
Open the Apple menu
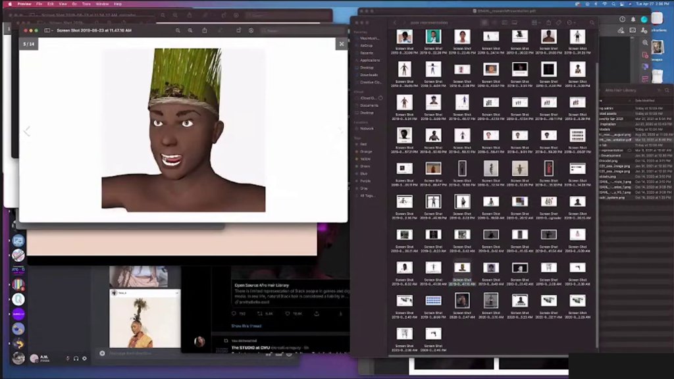coord(9,4)
